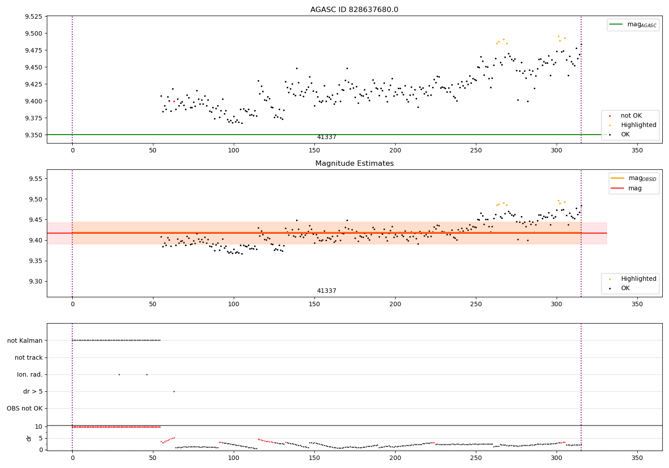Select the mag AGASC legend entry in top plot
This screenshot has width=669, height=468.
click(x=633, y=25)
